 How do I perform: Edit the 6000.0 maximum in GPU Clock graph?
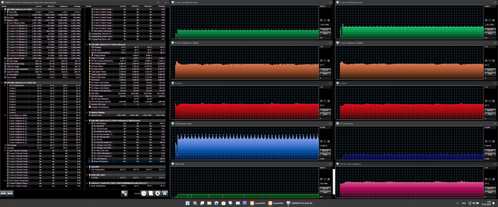[x=325, y=168]
